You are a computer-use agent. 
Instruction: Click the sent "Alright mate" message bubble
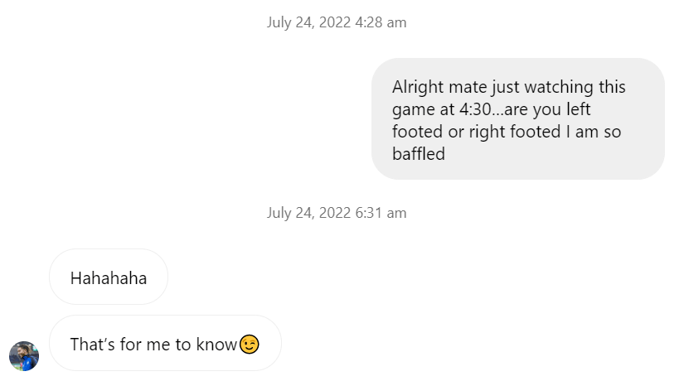[517, 119]
